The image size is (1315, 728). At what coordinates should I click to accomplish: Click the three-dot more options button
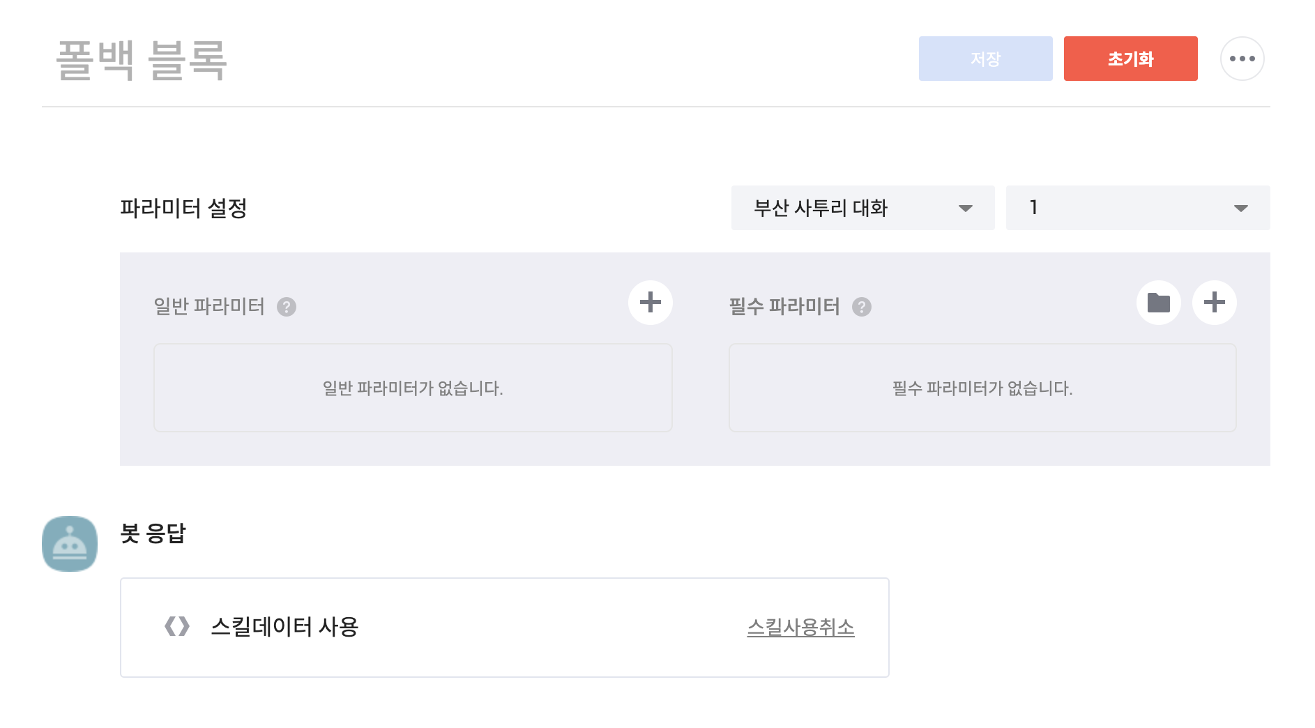[1242, 59]
